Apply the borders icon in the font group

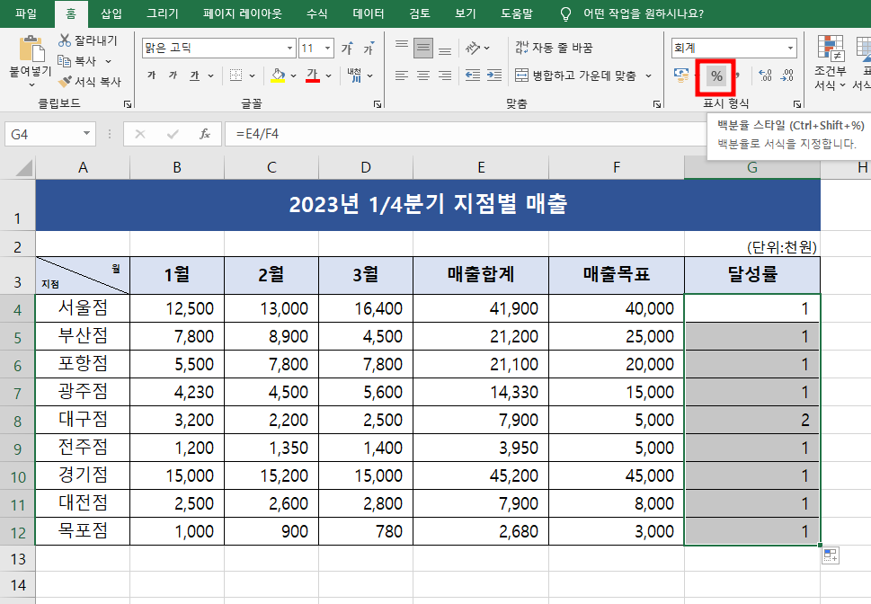pos(236,75)
